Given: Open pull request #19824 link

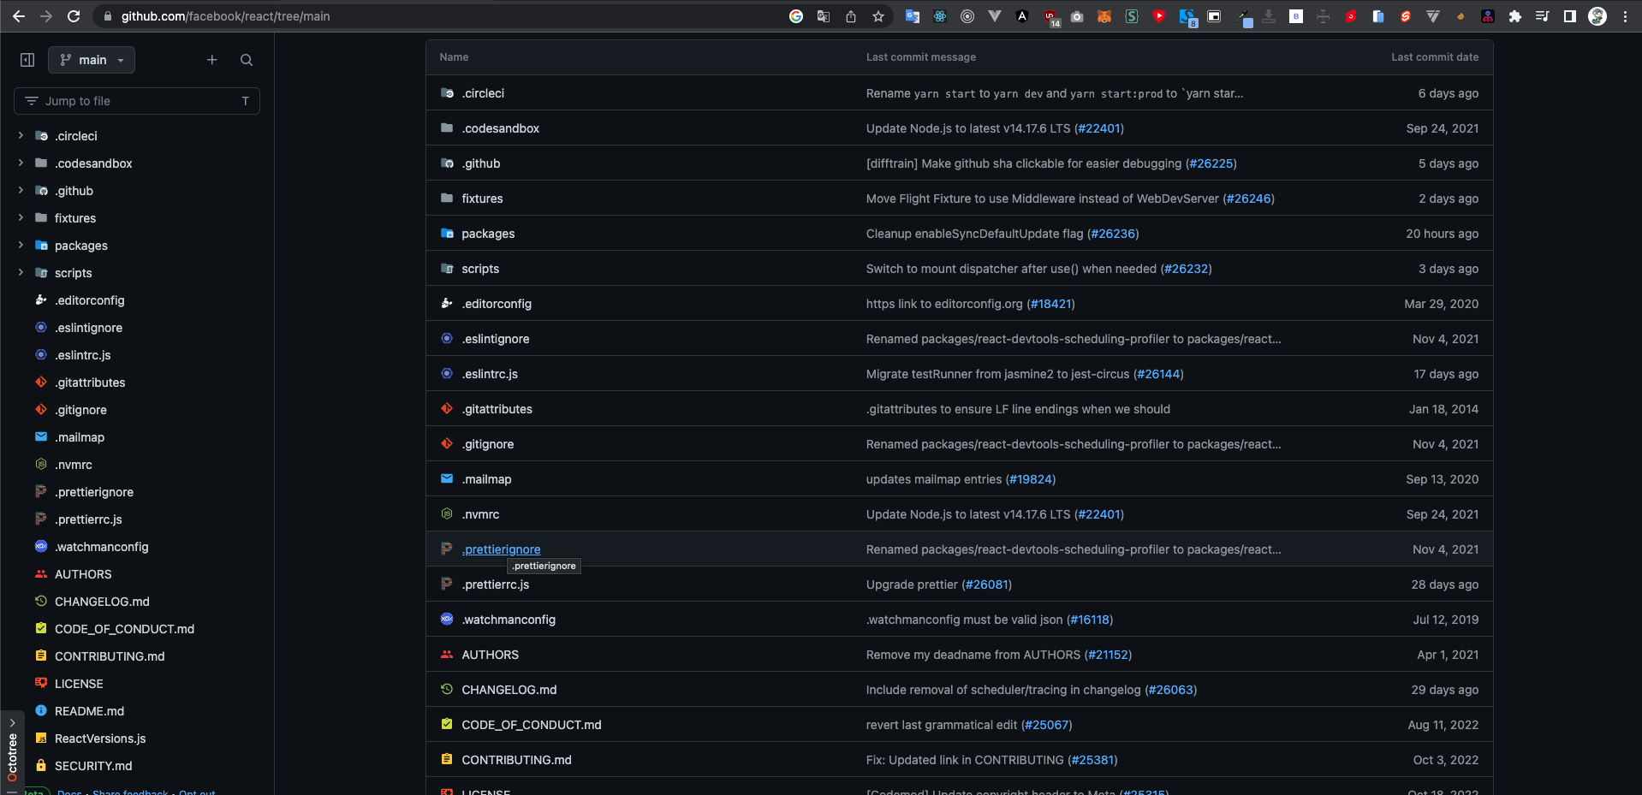Looking at the screenshot, I should point(1031,479).
